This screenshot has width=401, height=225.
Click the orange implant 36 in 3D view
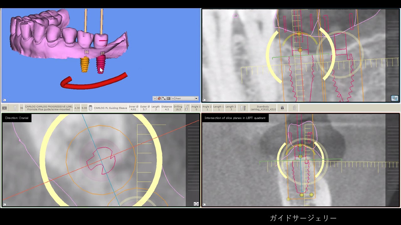(85, 65)
